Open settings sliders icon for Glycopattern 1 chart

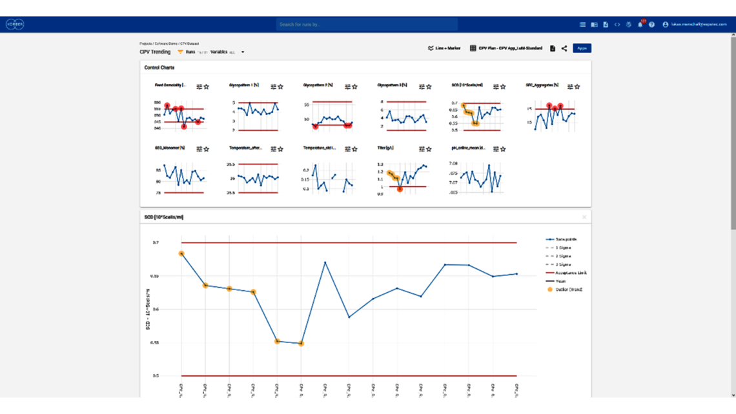click(x=274, y=86)
